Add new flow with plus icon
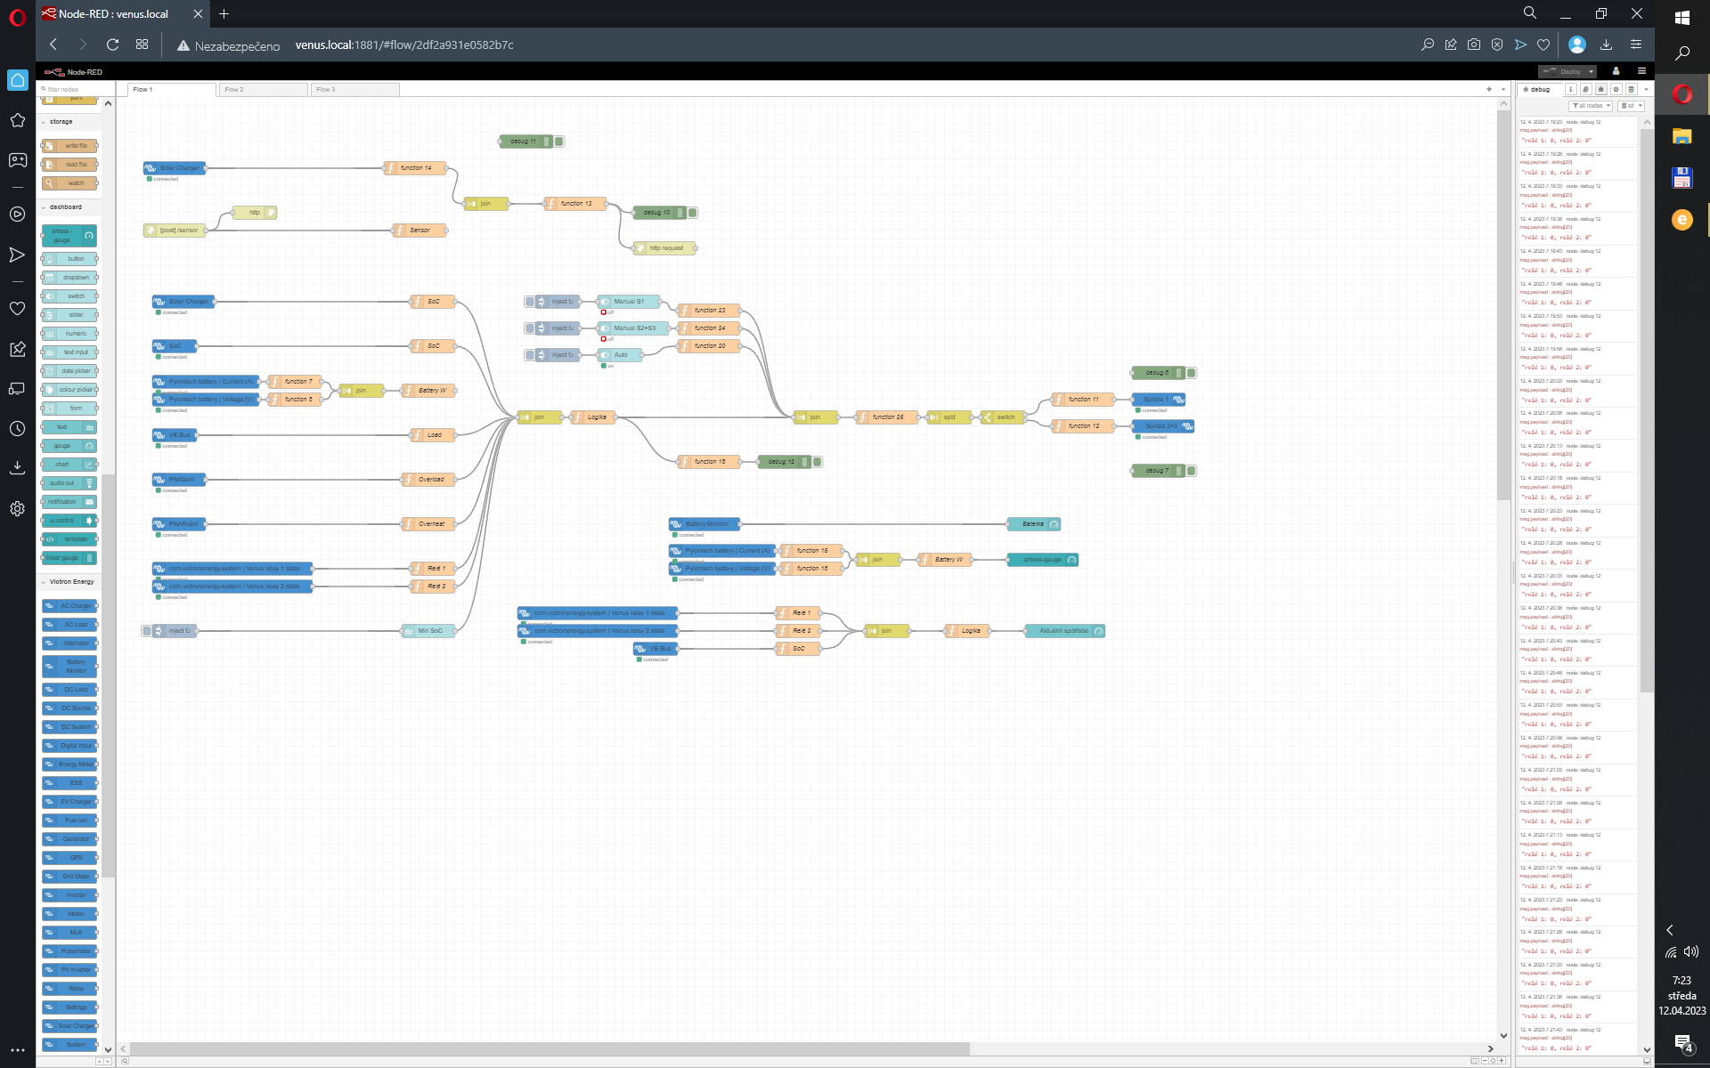Viewport: 1710px width, 1068px height. click(1488, 89)
